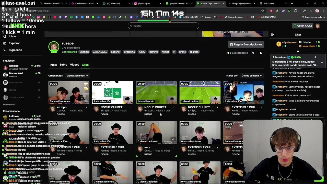Click the argentina tag on channel
The width and height of the screenshot is (327, 184).
point(129,52)
